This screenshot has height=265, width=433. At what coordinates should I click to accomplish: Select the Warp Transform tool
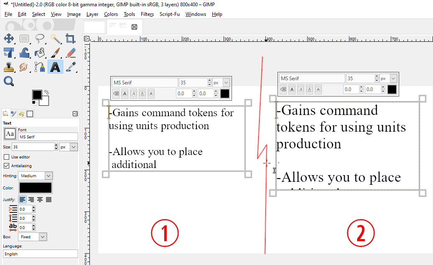coord(24,52)
